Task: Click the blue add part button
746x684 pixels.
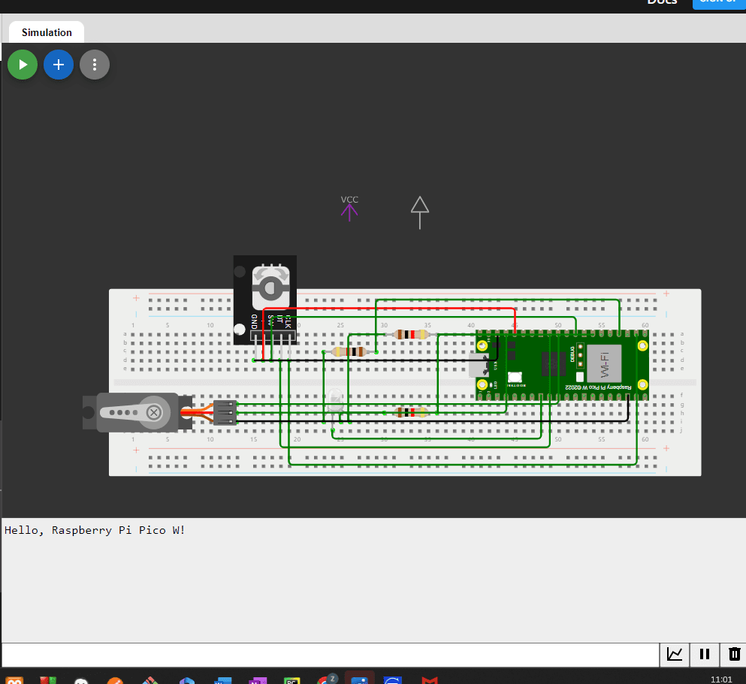Action: [x=59, y=65]
